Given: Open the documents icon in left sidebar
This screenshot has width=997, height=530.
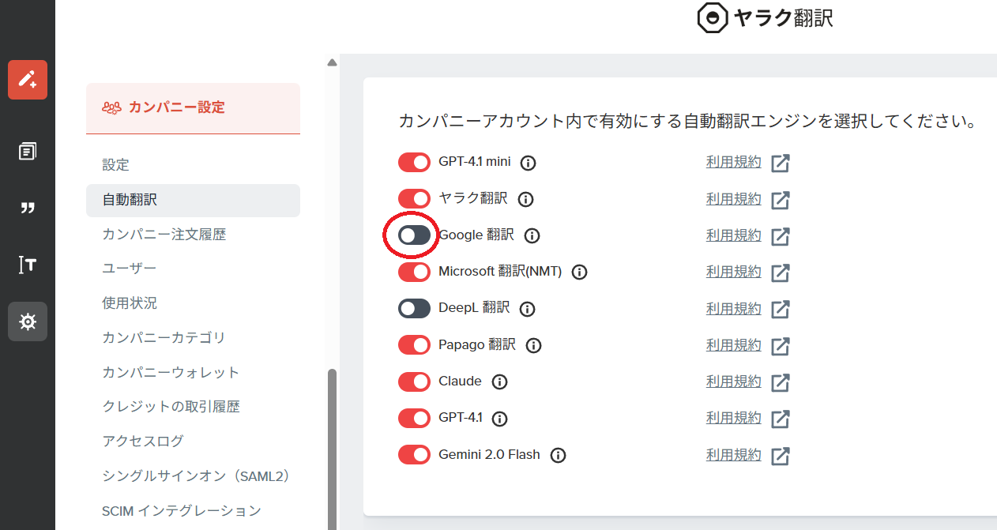Looking at the screenshot, I should 28,151.
